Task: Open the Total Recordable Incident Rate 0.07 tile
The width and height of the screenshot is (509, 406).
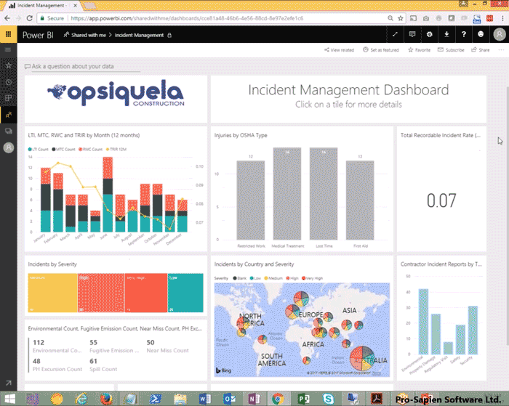Action: [x=441, y=189]
